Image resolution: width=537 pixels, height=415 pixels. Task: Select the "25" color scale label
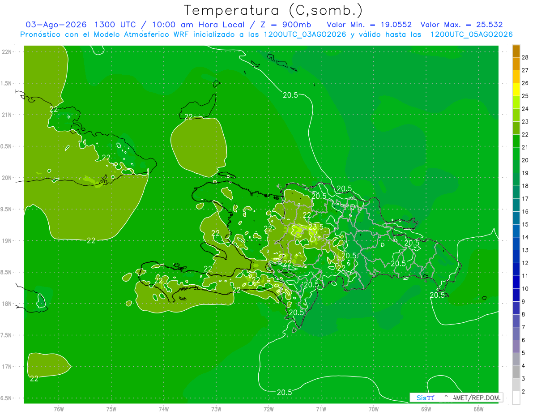coord(526,95)
